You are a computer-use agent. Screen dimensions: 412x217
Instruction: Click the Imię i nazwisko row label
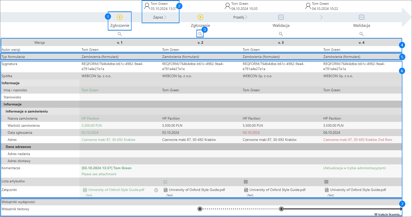pos(15,90)
